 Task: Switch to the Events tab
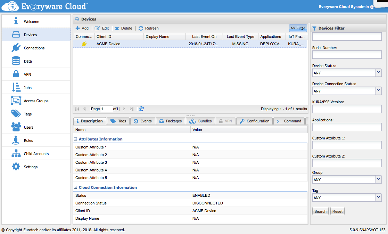pos(143,121)
